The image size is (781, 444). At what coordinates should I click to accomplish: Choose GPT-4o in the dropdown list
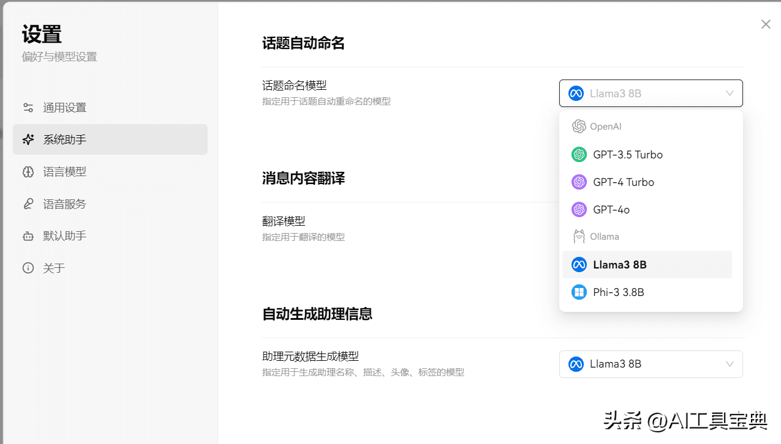611,210
